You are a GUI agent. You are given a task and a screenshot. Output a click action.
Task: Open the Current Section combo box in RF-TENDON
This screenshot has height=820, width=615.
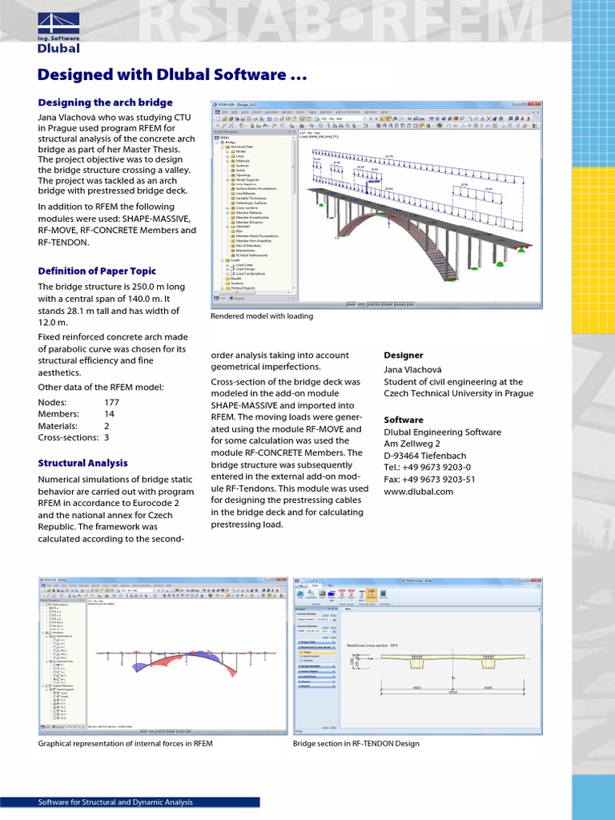pos(316,619)
